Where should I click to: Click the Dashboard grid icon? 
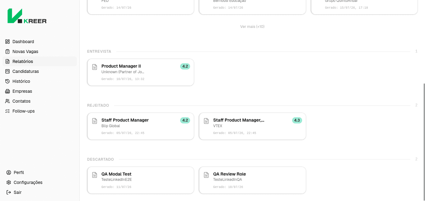click(7, 42)
